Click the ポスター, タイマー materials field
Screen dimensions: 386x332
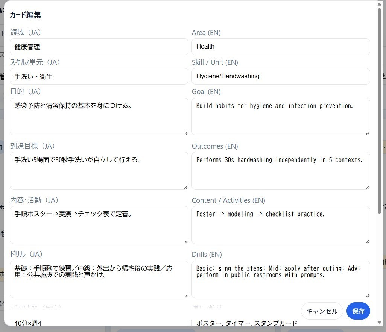[x=281, y=323]
